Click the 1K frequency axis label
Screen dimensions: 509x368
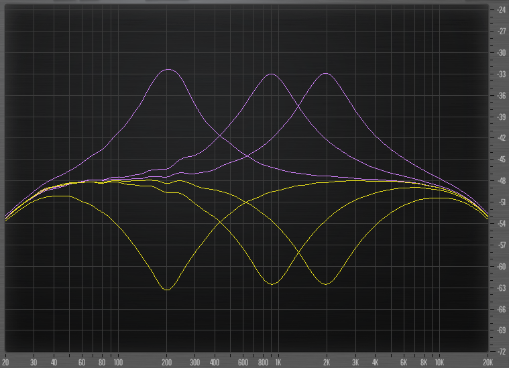(278, 363)
